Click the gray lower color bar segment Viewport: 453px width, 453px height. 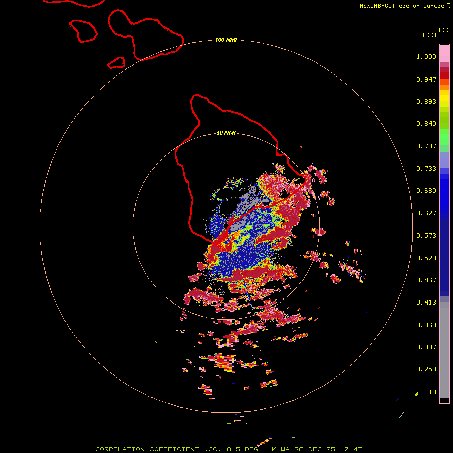[444, 350]
